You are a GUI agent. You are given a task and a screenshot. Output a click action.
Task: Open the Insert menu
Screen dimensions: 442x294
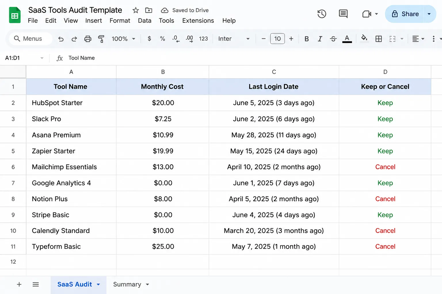coord(94,21)
